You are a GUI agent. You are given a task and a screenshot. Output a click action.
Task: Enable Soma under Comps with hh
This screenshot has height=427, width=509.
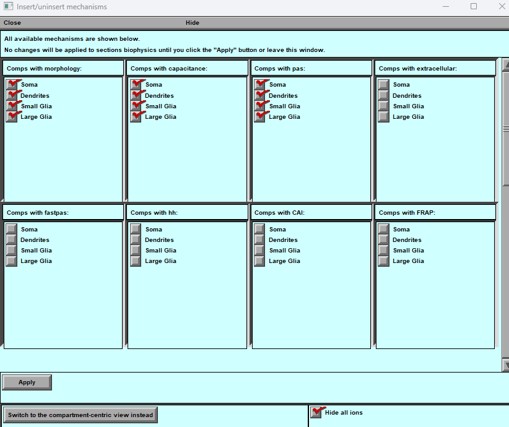(136, 230)
